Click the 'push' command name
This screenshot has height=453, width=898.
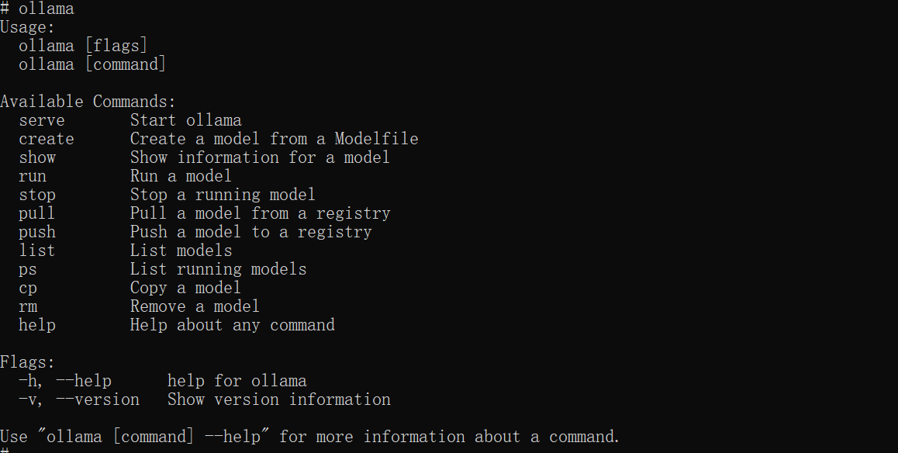tap(37, 232)
